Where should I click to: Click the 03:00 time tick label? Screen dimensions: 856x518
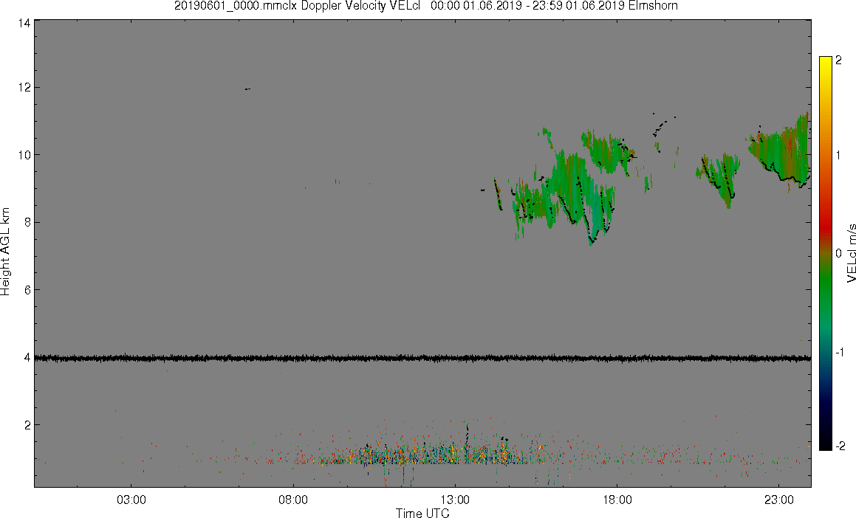[x=131, y=500]
